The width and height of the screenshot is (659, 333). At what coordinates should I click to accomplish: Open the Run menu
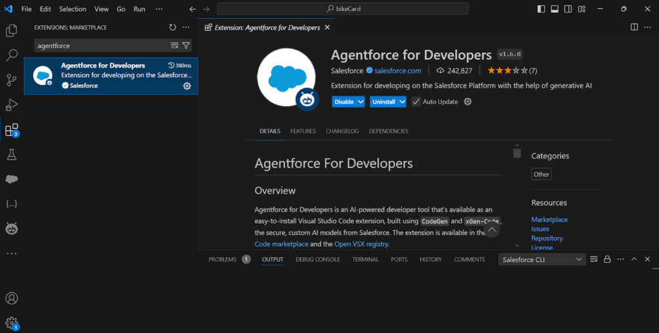pos(140,9)
